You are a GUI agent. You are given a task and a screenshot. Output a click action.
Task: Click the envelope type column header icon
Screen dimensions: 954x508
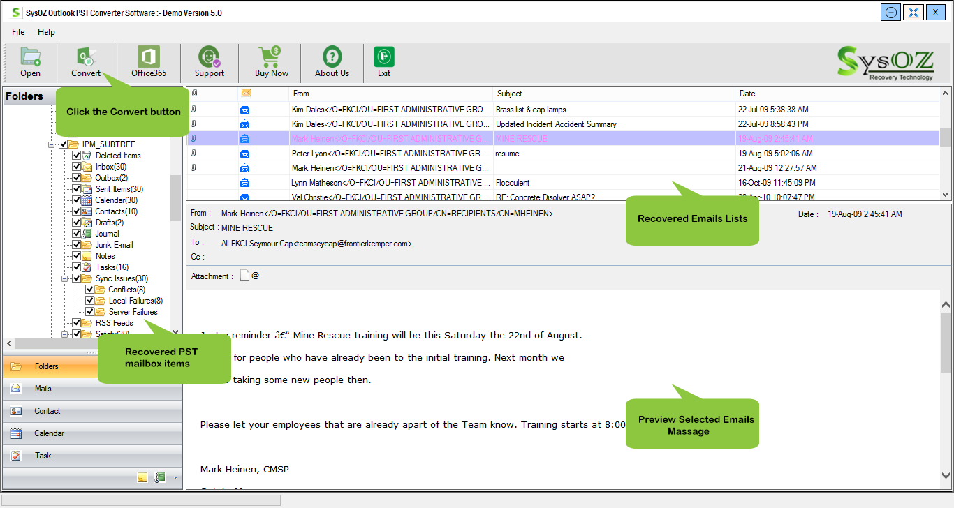click(246, 93)
